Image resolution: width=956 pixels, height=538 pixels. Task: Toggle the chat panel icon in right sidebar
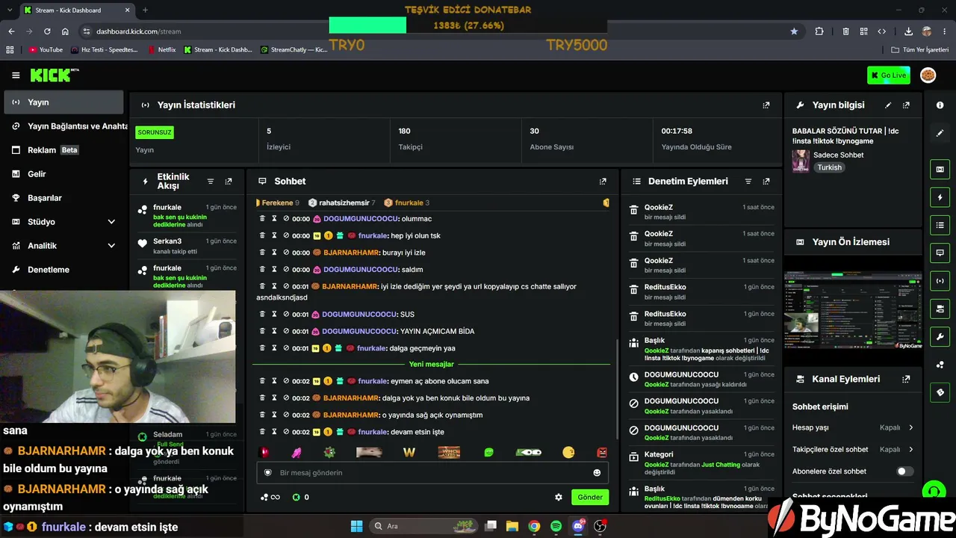pos(940,253)
